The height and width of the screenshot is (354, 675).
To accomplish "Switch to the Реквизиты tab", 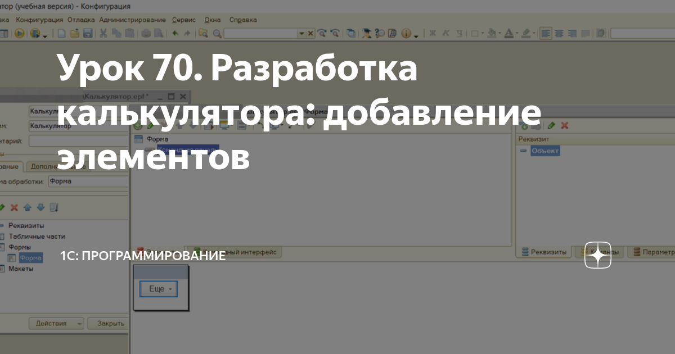I will (x=543, y=253).
